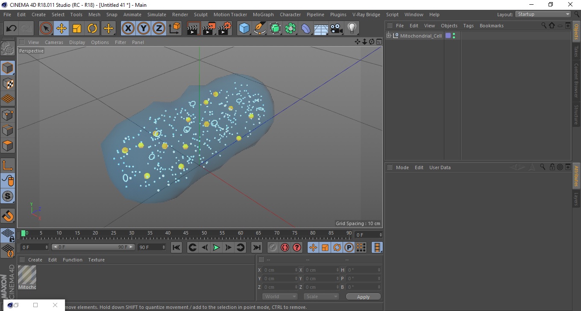581x311 pixels.
Task: Toggle Position keyframe recording
Action: [313, 247]
